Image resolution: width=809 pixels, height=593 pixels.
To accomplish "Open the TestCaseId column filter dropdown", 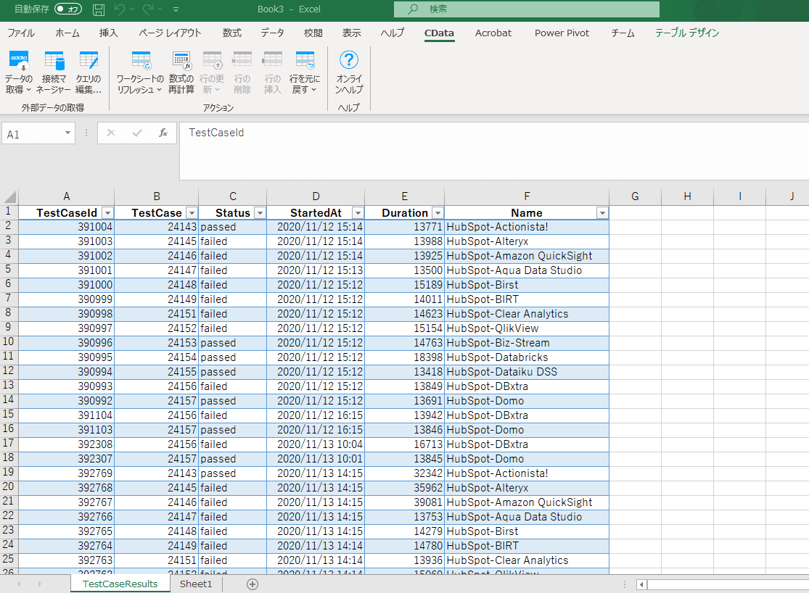I will tap(107, 213).
